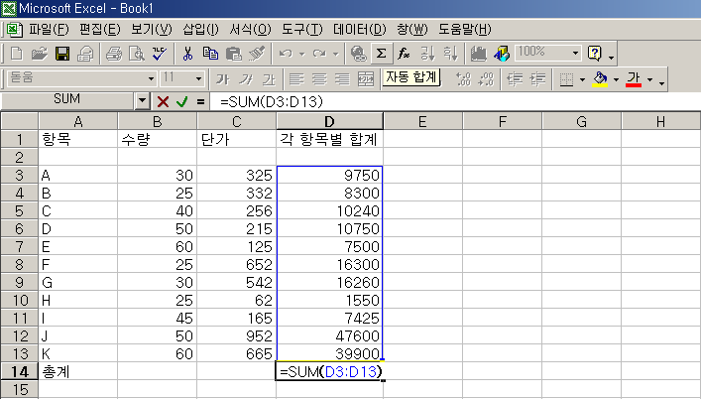This screenshot has width=701, height=399.
Task: Create a new workbook with New icon
Action: click(17, 54)
